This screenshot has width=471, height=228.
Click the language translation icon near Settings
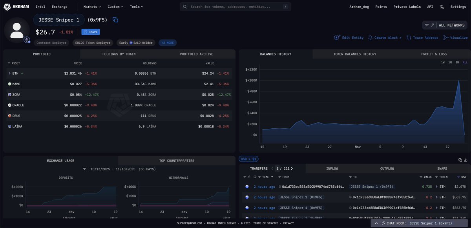pyautogui.click(x=442, y=7)
